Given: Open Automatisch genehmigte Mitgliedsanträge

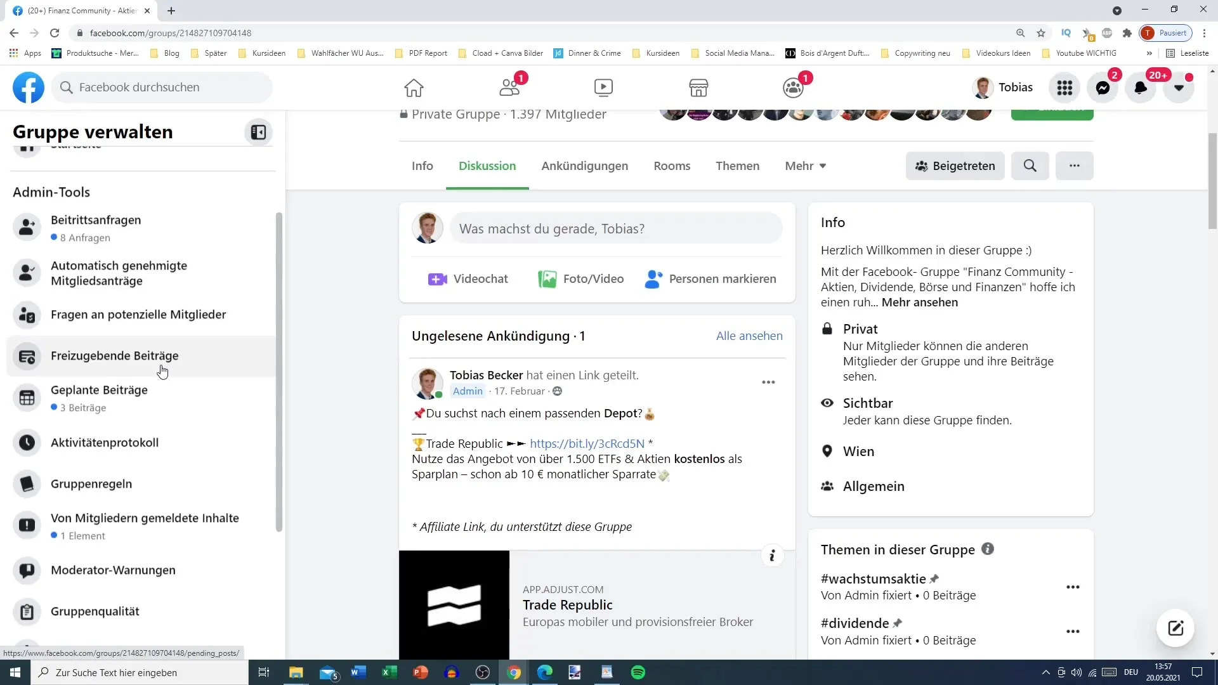Looking at the screenshot, I should pyautogui.click(x=141, y=273).
